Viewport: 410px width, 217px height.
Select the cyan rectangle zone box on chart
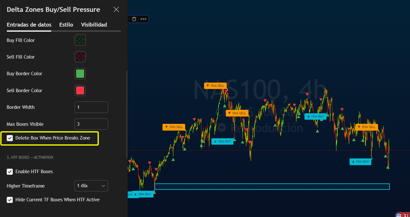(272, 187)
